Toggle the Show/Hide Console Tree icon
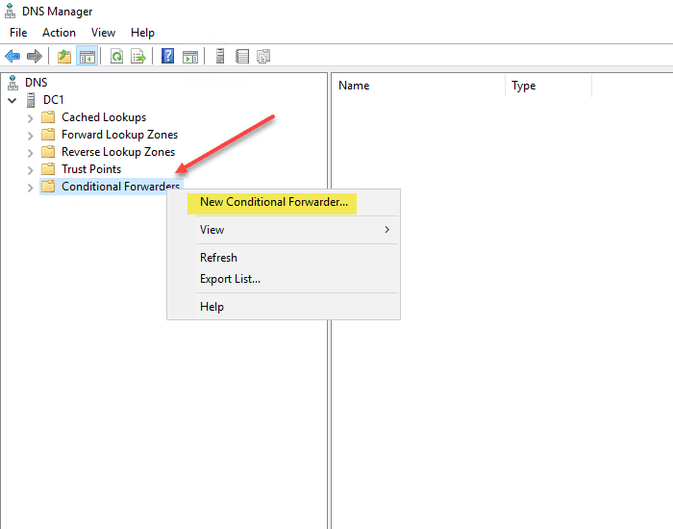Screen dimensions: 673x529 (x=87, y=56)
